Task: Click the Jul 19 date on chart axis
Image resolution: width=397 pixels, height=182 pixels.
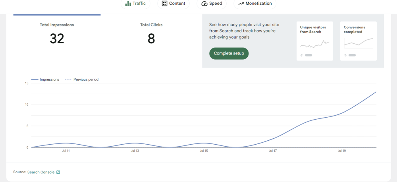Action: point(341,151)
